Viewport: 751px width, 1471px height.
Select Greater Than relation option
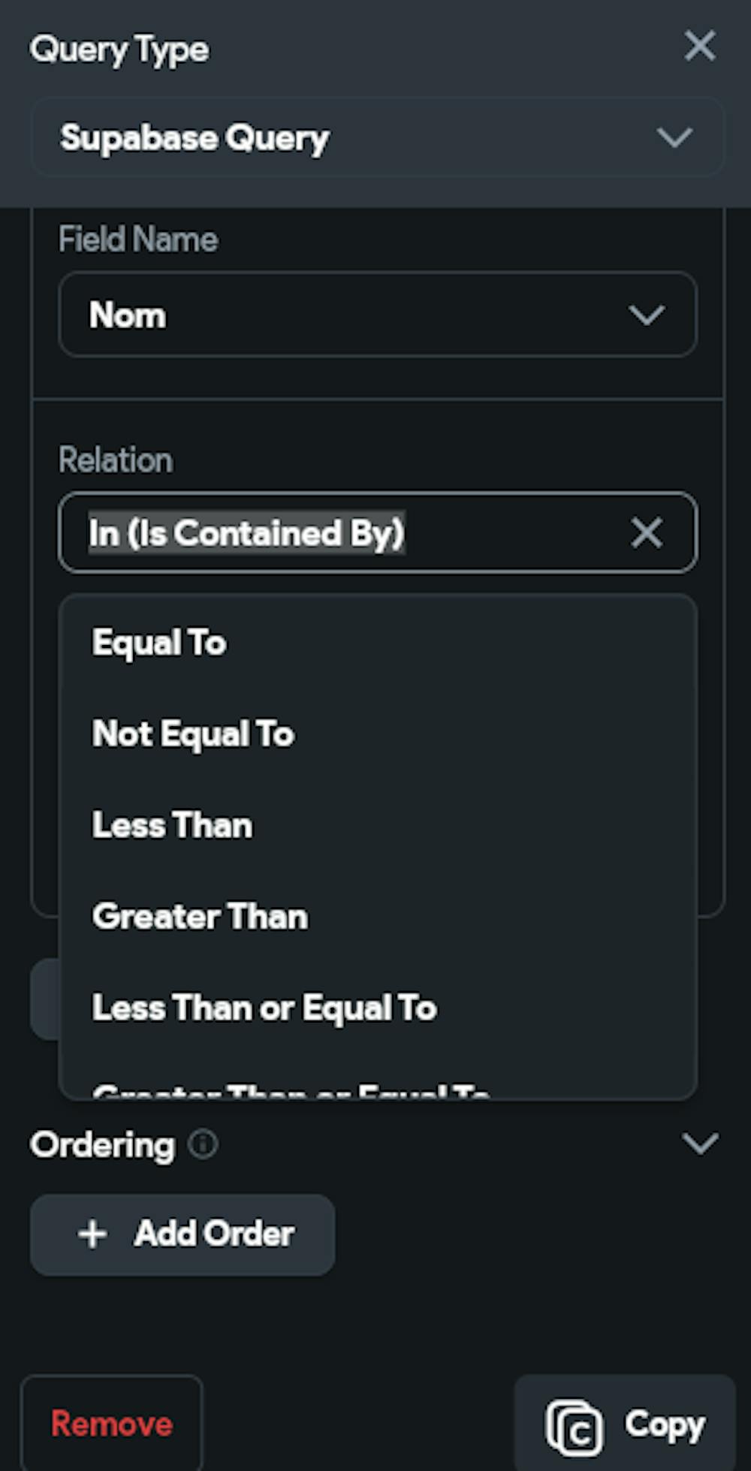(x=200, y=917)
